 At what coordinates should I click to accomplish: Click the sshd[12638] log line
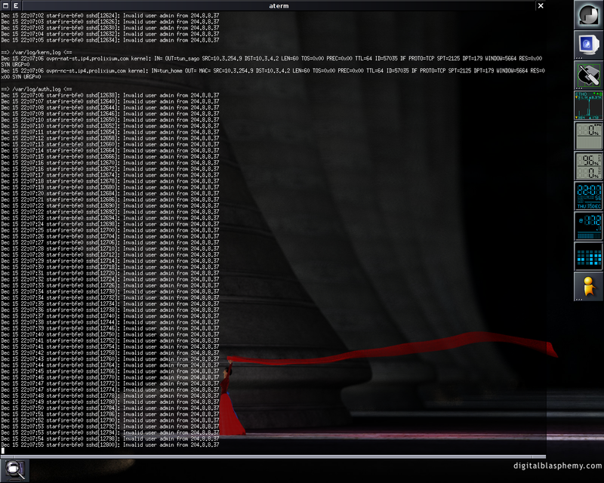click(110, 95)
